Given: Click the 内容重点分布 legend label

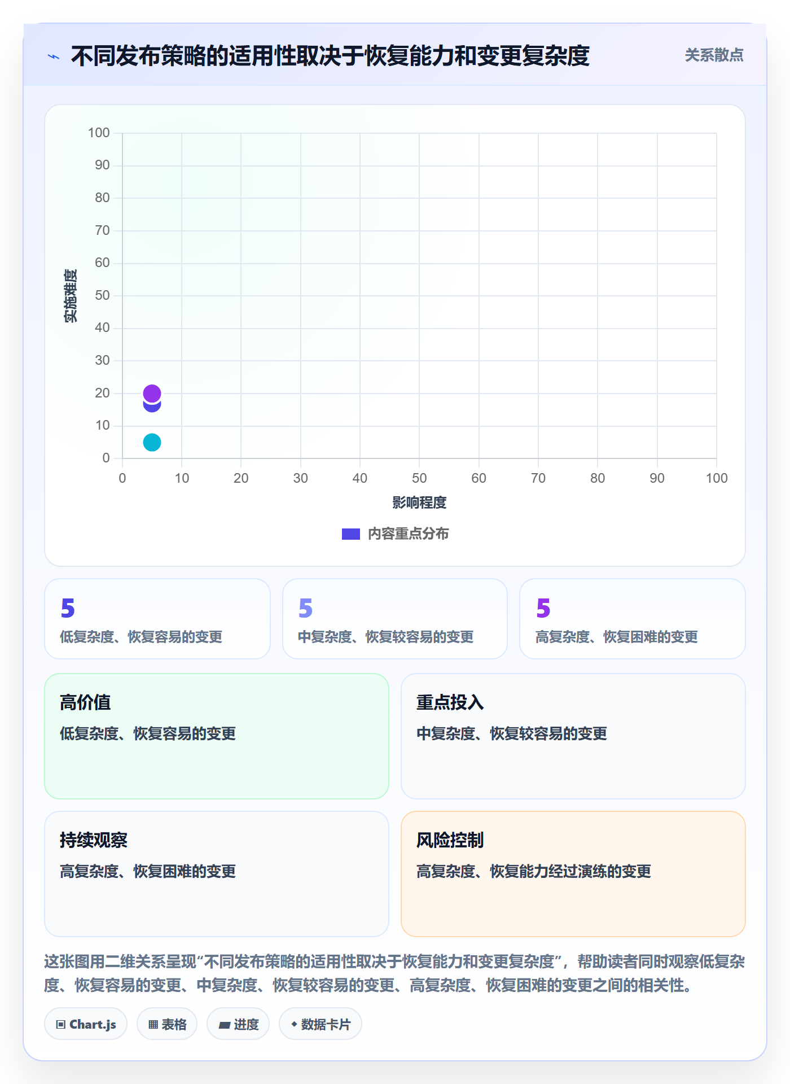Looking at the screenshot, I should [x=408, y=534].
